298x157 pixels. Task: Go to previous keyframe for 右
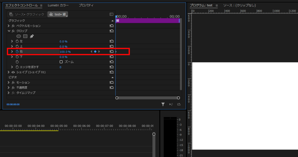(x=91, y=52)
